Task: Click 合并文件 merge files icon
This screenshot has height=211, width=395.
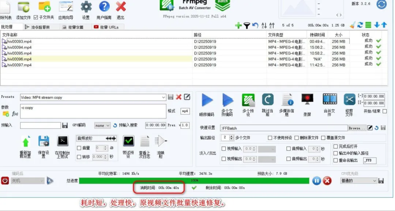Action: point(330,99)
